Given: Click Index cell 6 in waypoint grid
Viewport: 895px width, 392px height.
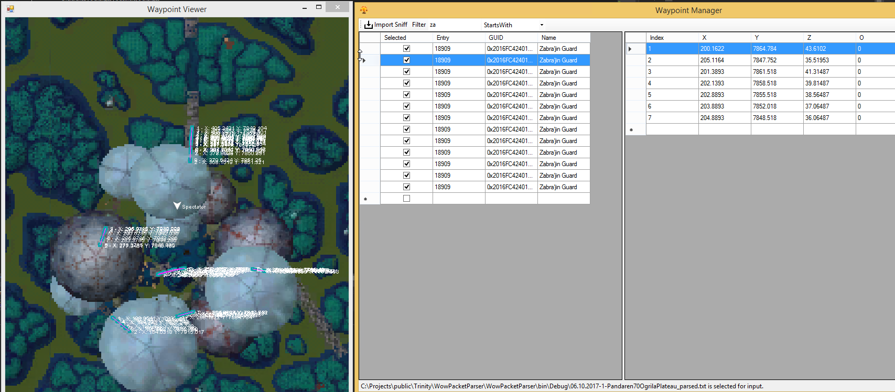Looking at the screenshot, I should click(x=672, y=106).
